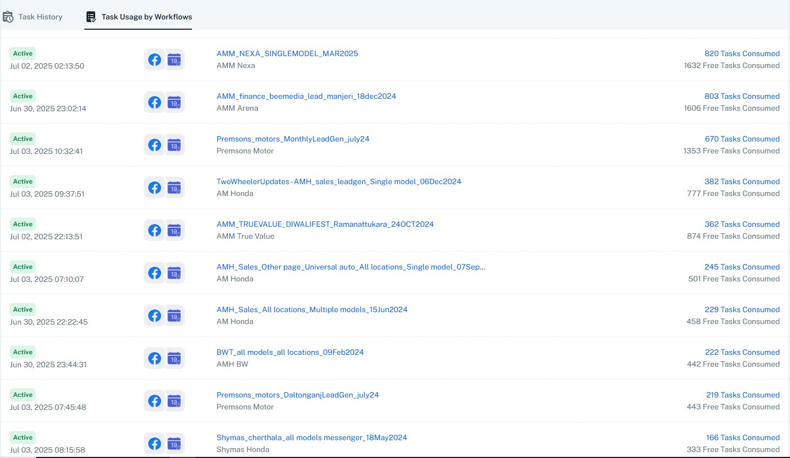Click the 229 Tasks Consumed link
Image resolution: width=790 pixels, height=458 pixels.
[x=742, y=309]
